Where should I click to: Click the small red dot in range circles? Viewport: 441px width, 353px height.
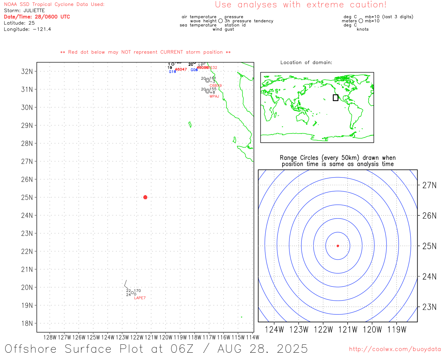(x=338, y=246)
